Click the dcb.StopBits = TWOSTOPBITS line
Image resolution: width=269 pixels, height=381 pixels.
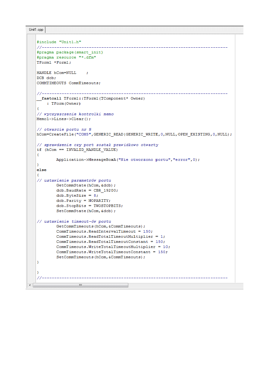click(x=89, y=206)
